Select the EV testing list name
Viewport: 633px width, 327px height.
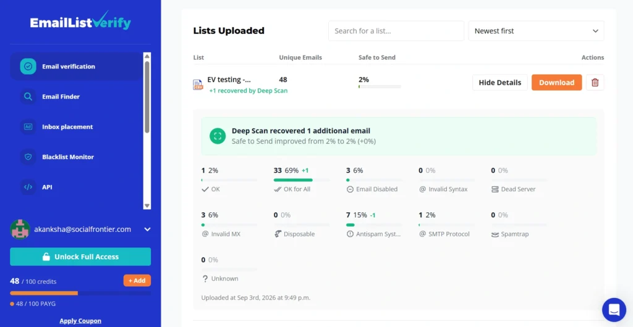(x=229, y=80)
